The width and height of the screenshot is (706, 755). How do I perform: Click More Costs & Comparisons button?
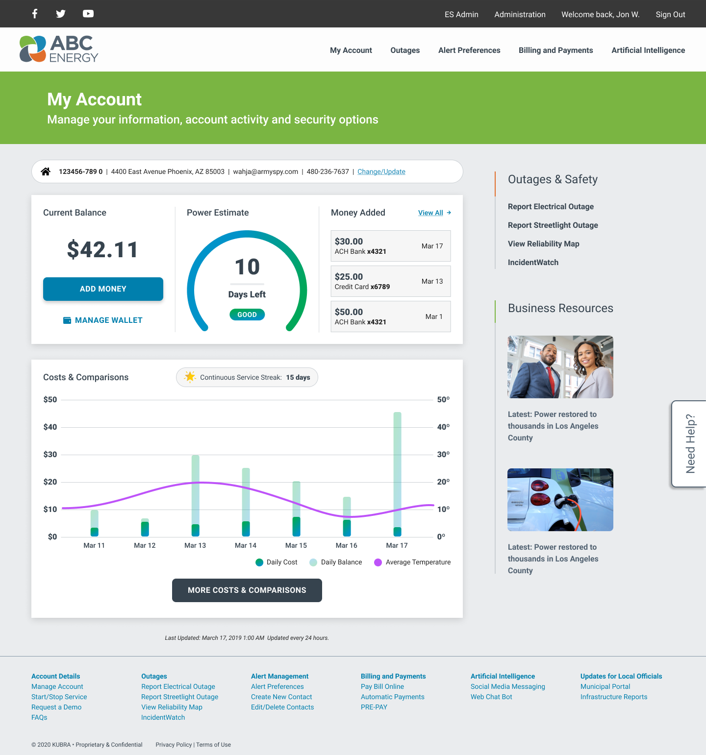(247, 590)
